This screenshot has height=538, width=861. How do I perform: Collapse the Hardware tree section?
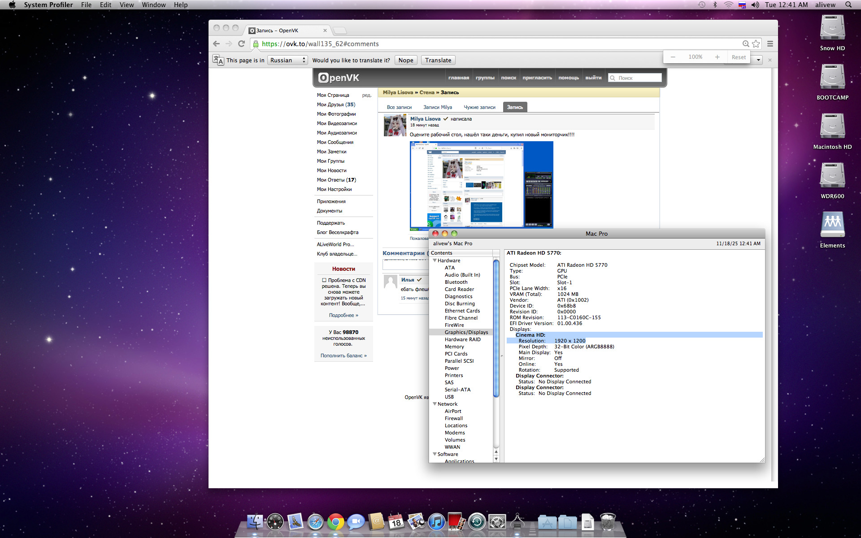click(x=435, y=260)
